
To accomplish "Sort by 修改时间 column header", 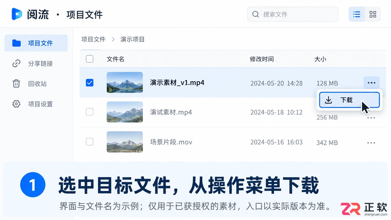I will point(262,59).
